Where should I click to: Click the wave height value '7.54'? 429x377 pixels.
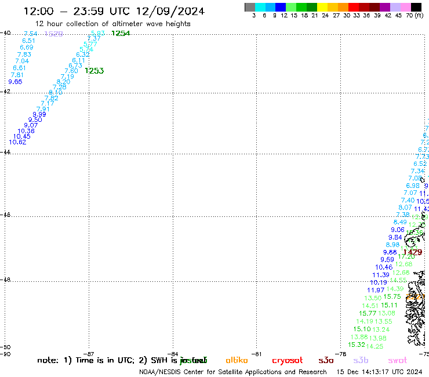[x=30, y=34]
